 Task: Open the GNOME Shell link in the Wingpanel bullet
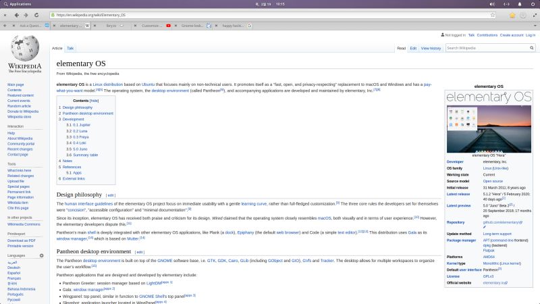point(153,297)
